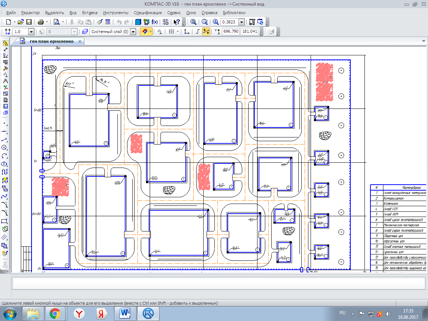Expand the New document arrow
Image resolution: width=428 pixels, height=321 pixels.
(x=14, y=22)
